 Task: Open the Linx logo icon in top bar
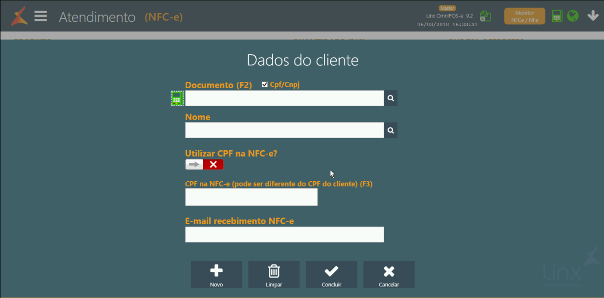19,16
